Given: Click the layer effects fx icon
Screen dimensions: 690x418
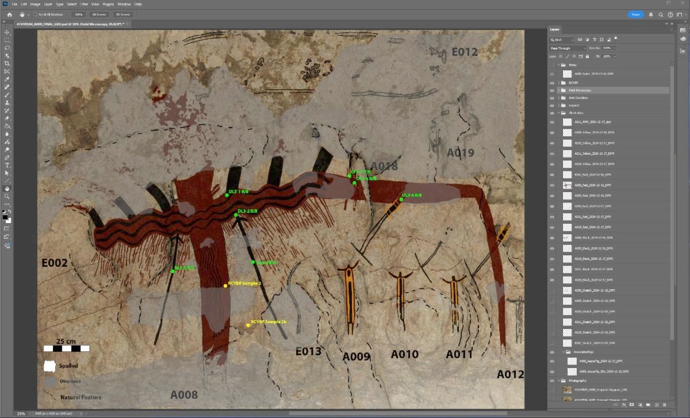Looking at the screenshot, I should pyautogui.click(x=623, y=405).
